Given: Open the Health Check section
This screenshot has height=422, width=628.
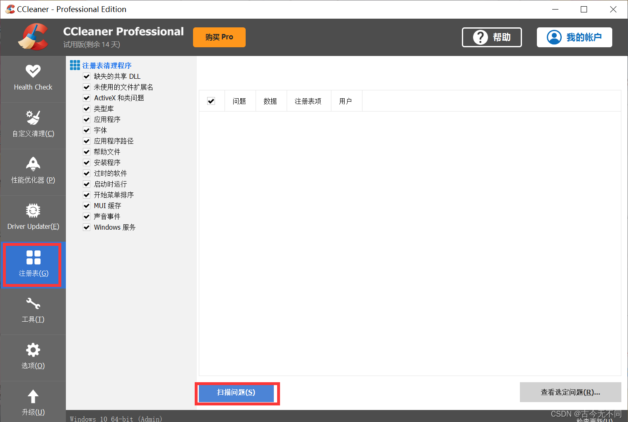Looking at the screenshot, I should (x=33, y=79).
